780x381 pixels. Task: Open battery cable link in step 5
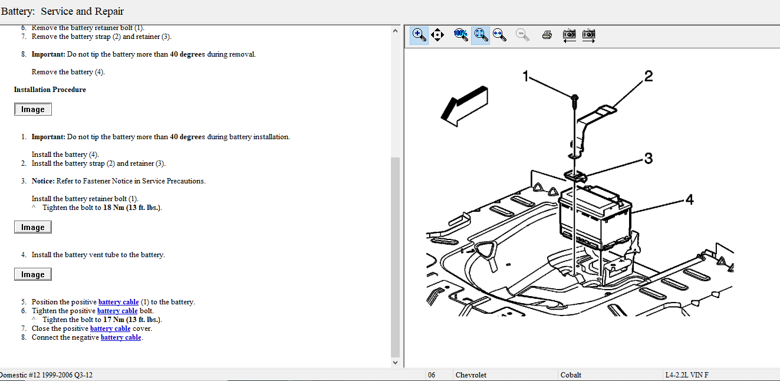click(x=118, y=302)
